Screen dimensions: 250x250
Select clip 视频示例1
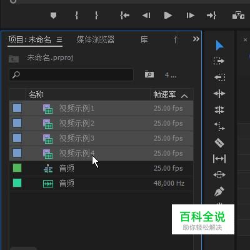(101, 108)
